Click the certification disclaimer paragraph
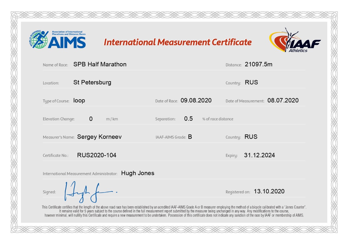348x247 pixels. (174, 211)
